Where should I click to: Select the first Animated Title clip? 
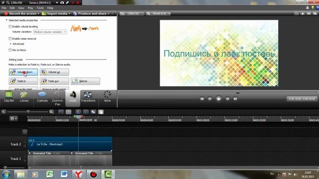[x=49, y=159]
